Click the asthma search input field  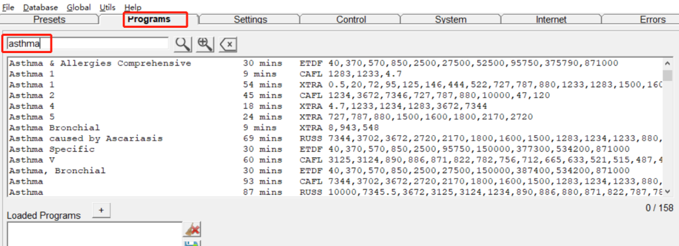pos(88,43)
